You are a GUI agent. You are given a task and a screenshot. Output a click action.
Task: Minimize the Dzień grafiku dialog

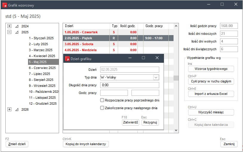coord(130,58)
